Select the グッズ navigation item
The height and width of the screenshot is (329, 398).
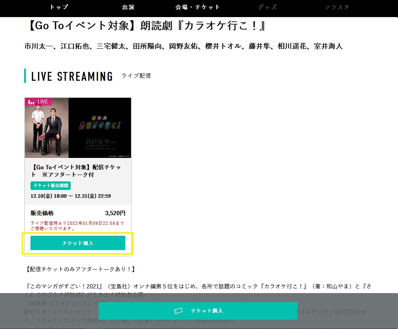[267, 7]
